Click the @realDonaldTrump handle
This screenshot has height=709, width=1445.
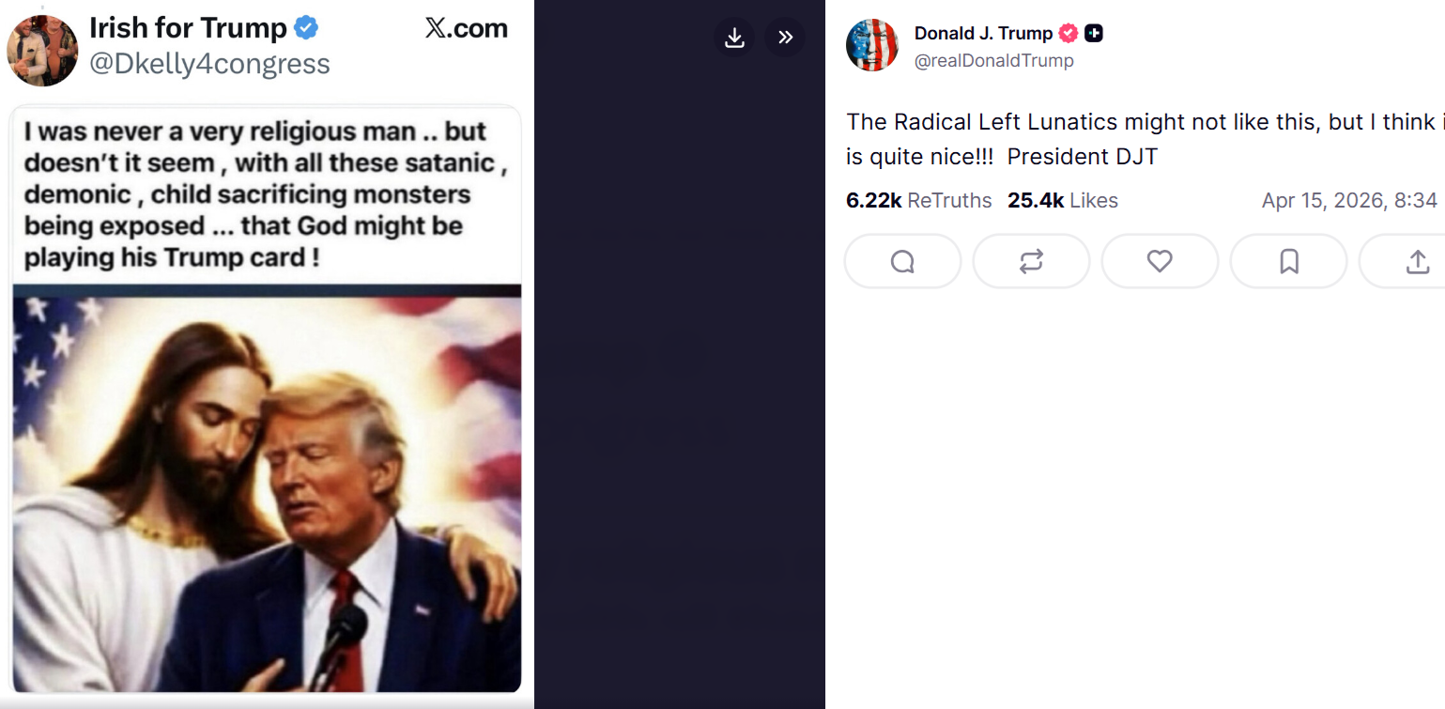pos(993,61)
